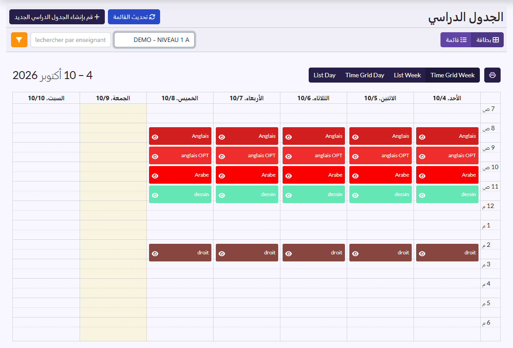Switch to بطاقة card display mode

tap(487, 40)
